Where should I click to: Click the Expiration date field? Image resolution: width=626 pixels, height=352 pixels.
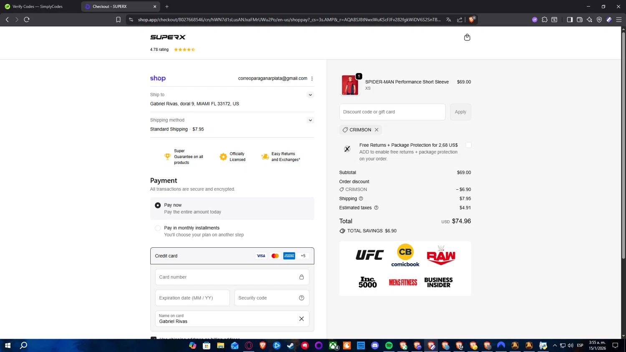pyautogui.click(x=192, y=298)
